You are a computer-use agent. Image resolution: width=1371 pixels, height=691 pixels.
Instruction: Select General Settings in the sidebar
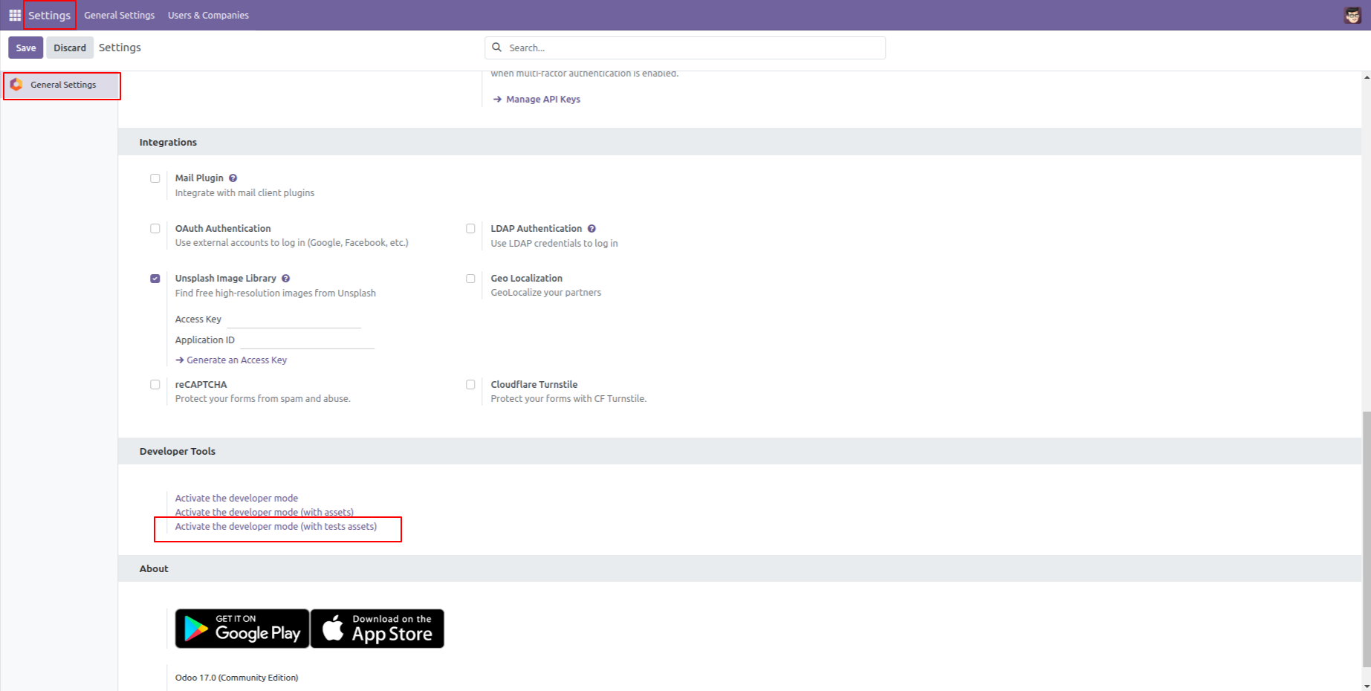point(63,85)
